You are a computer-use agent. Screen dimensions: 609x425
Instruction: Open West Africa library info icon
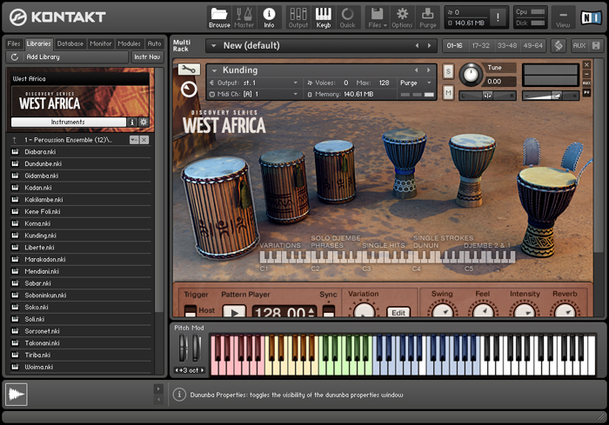(x=132, y=123)
